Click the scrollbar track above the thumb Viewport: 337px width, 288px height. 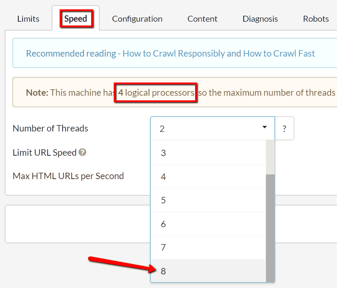tap(271, 157)
